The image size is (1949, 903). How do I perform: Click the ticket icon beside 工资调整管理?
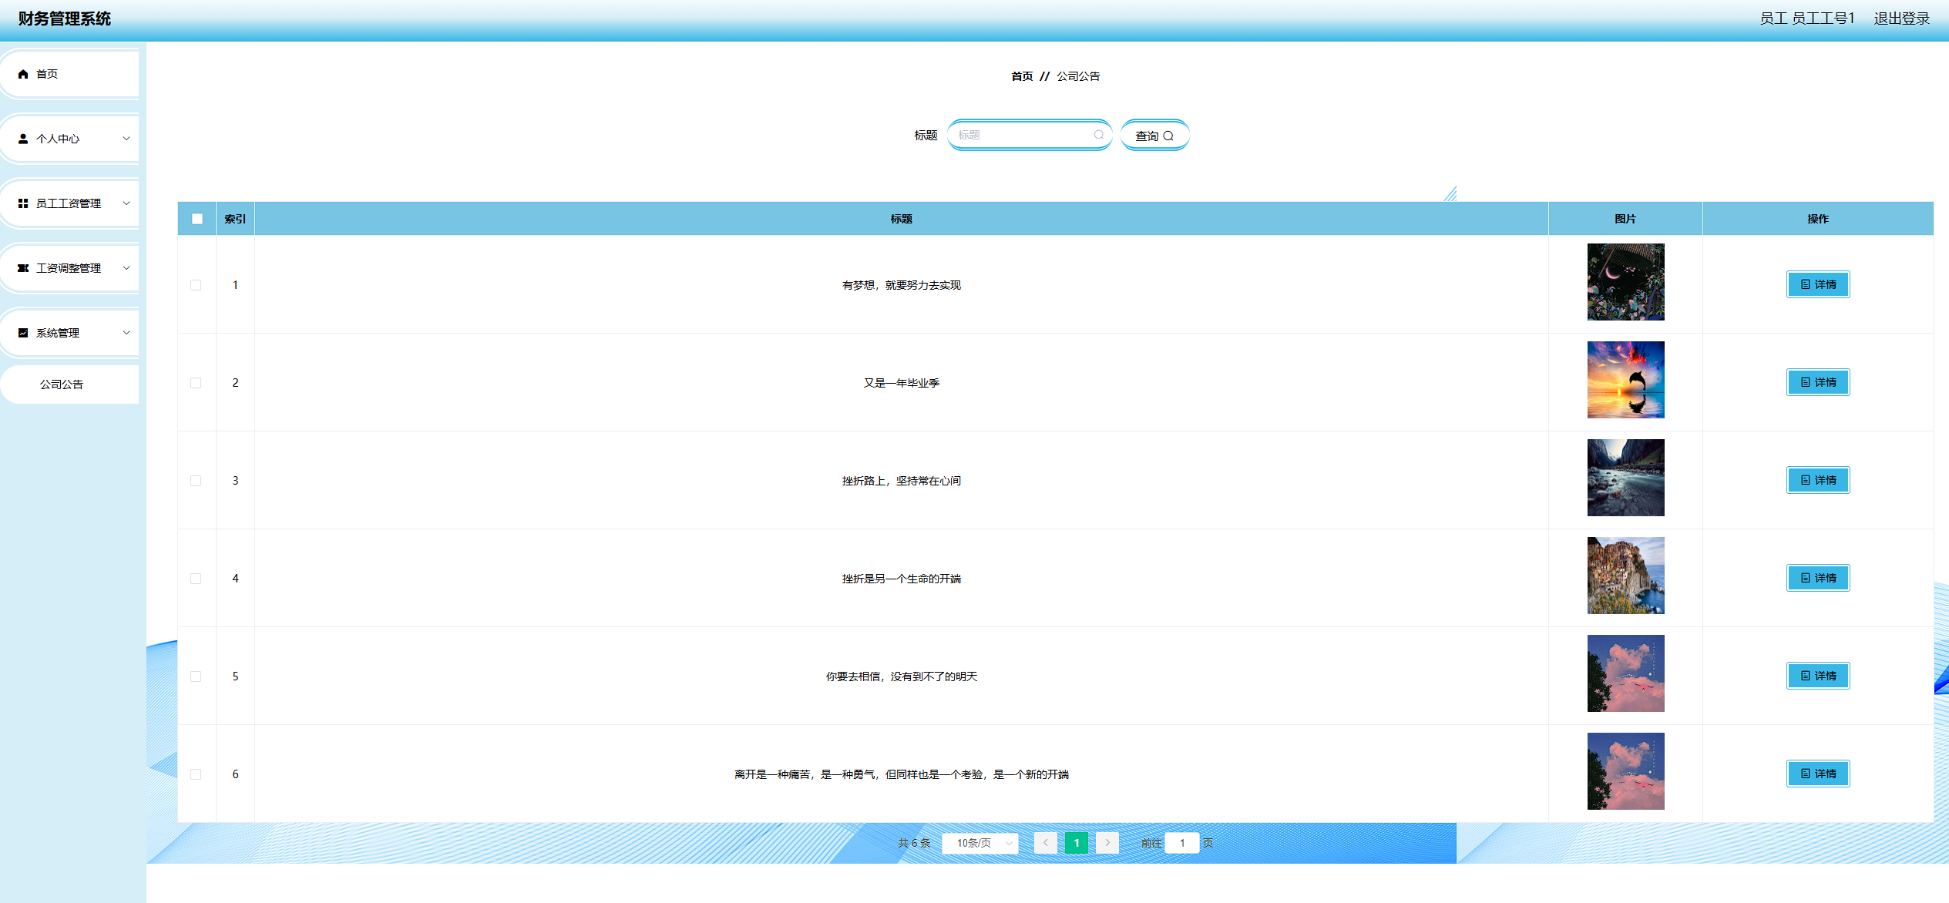23,268
